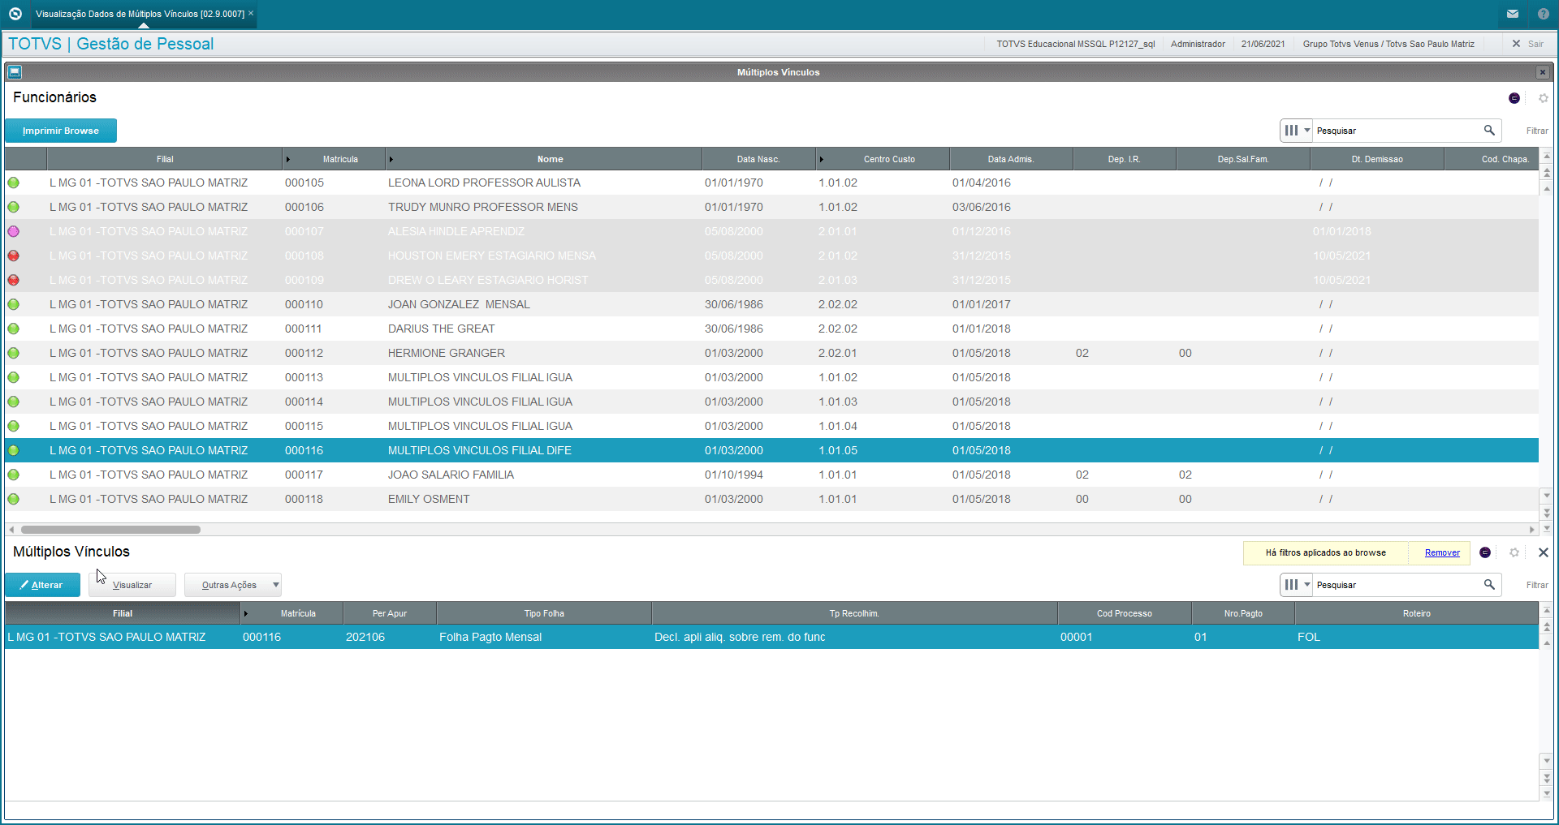Click green status icon for LEONA LORD row

pyautogui.click(x=14, y=183)
